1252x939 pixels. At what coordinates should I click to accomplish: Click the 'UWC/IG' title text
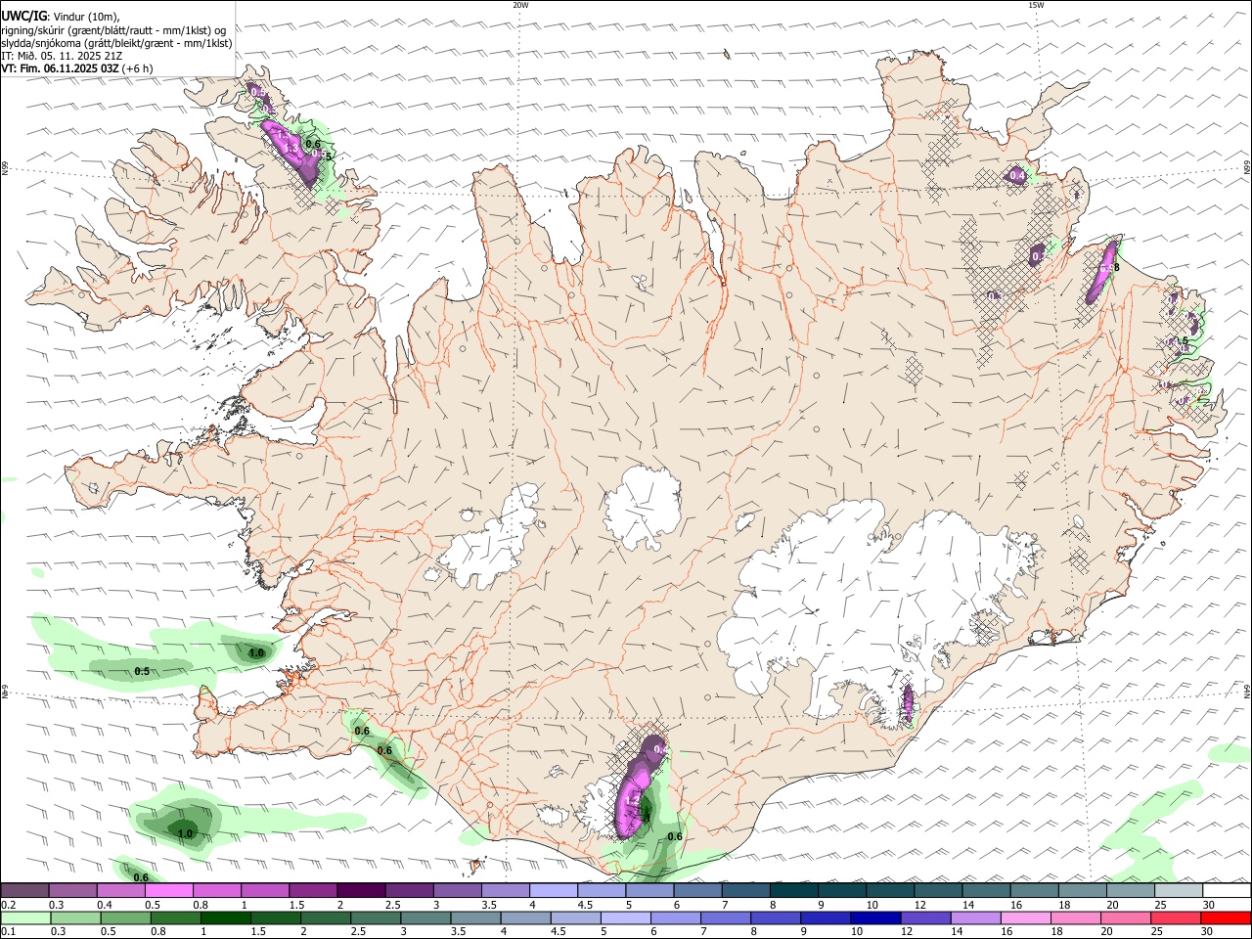[23, 17]
